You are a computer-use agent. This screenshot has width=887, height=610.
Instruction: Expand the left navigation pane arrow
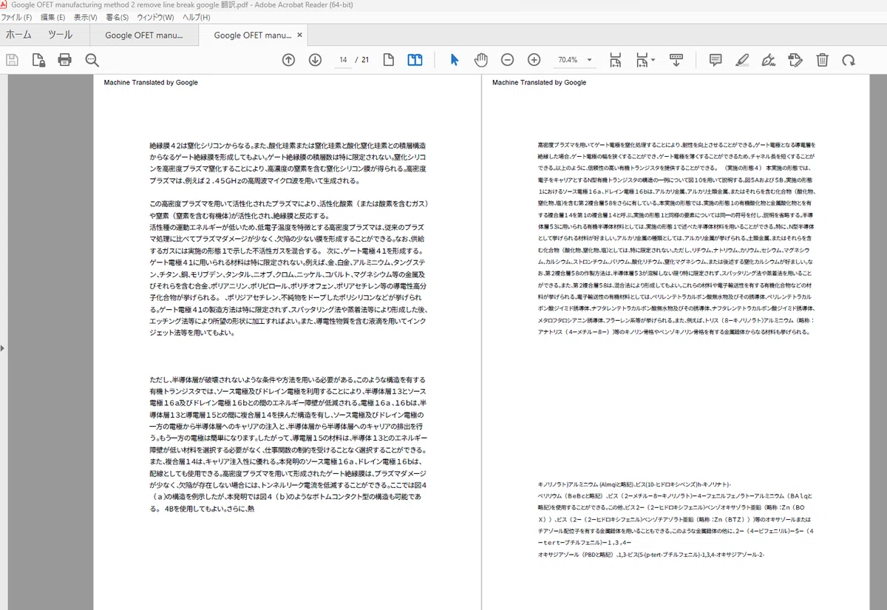click(x=3, y=347)
